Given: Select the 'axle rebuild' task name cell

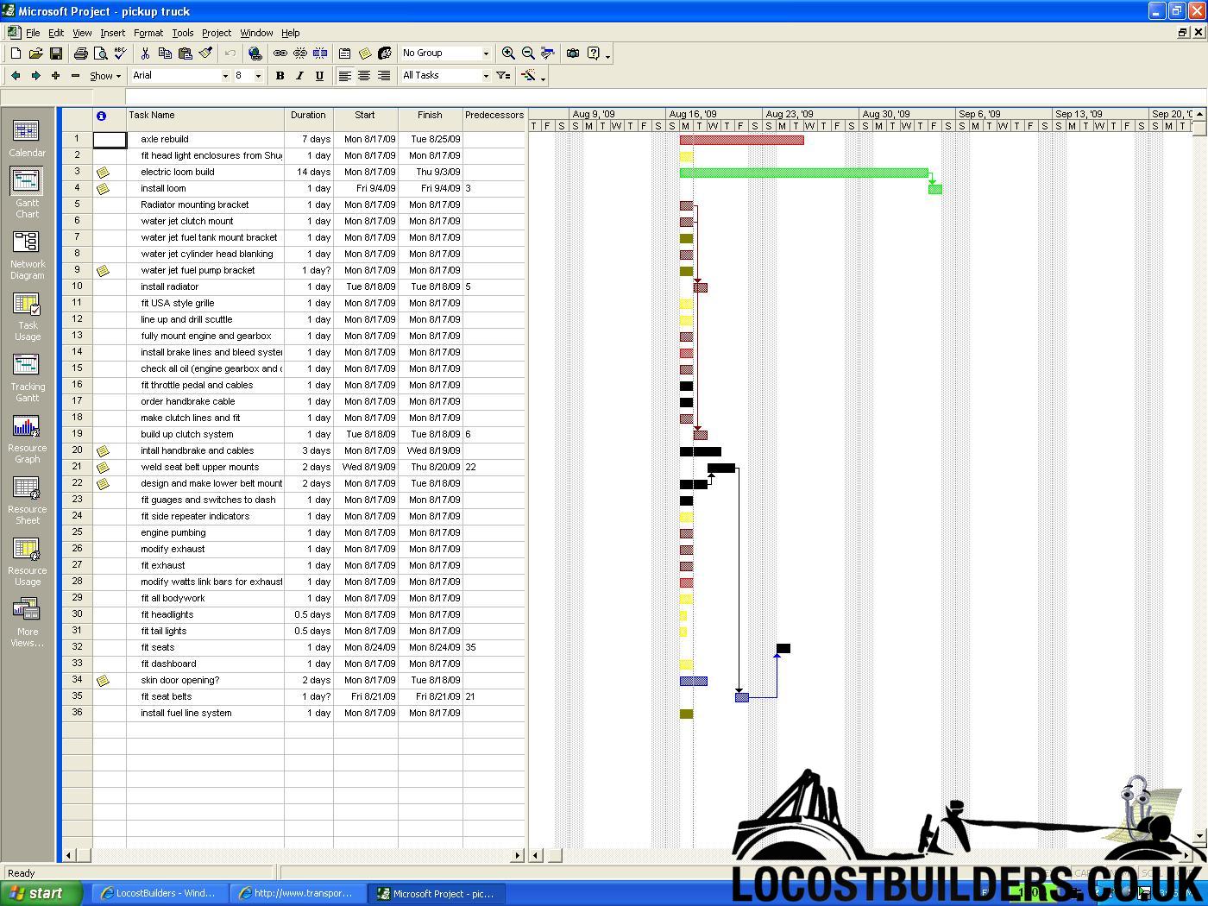Looking at the screenshot, I should point(205,139).
